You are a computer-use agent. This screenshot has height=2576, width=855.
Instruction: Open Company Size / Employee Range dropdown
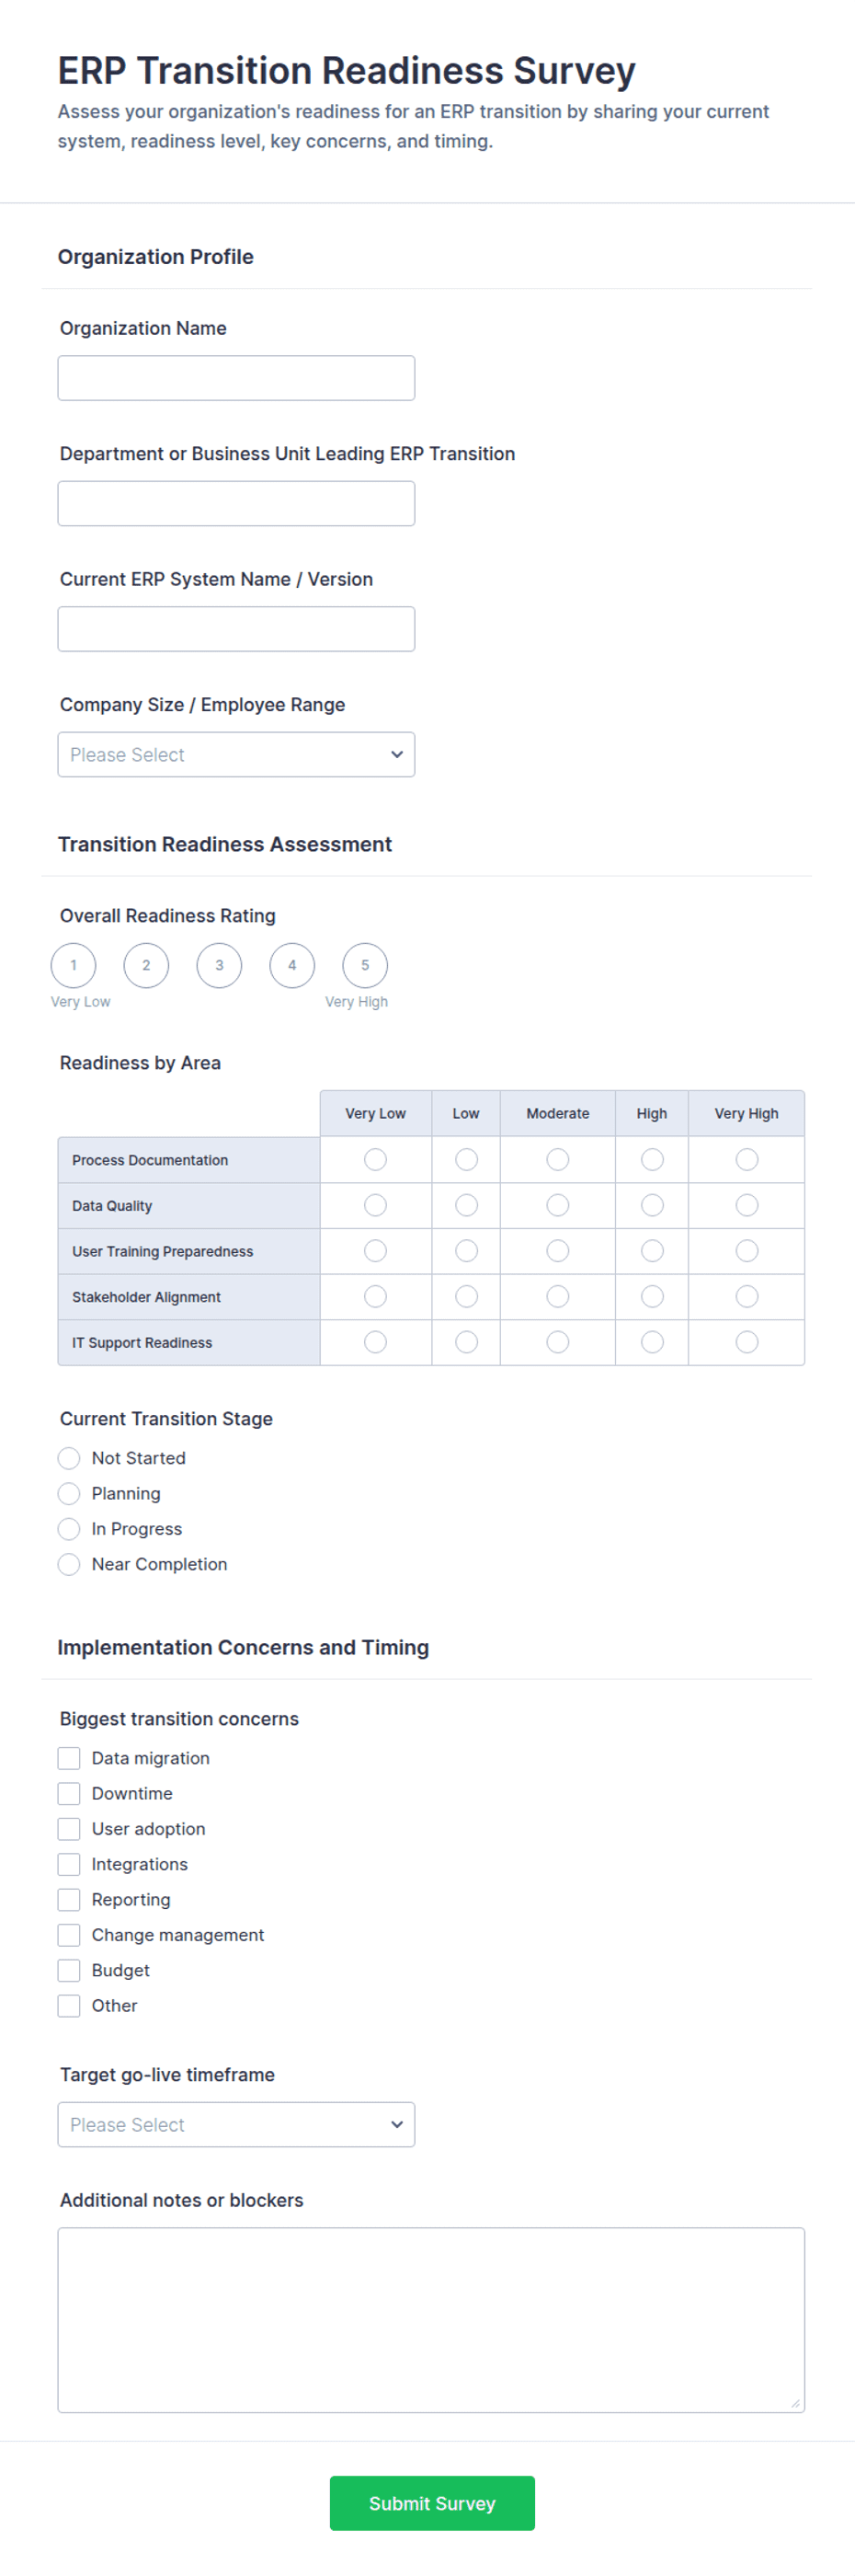(x=235, y=754)
